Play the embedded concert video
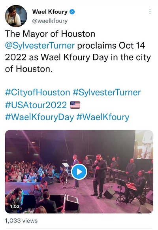 (x=79, y=172)
